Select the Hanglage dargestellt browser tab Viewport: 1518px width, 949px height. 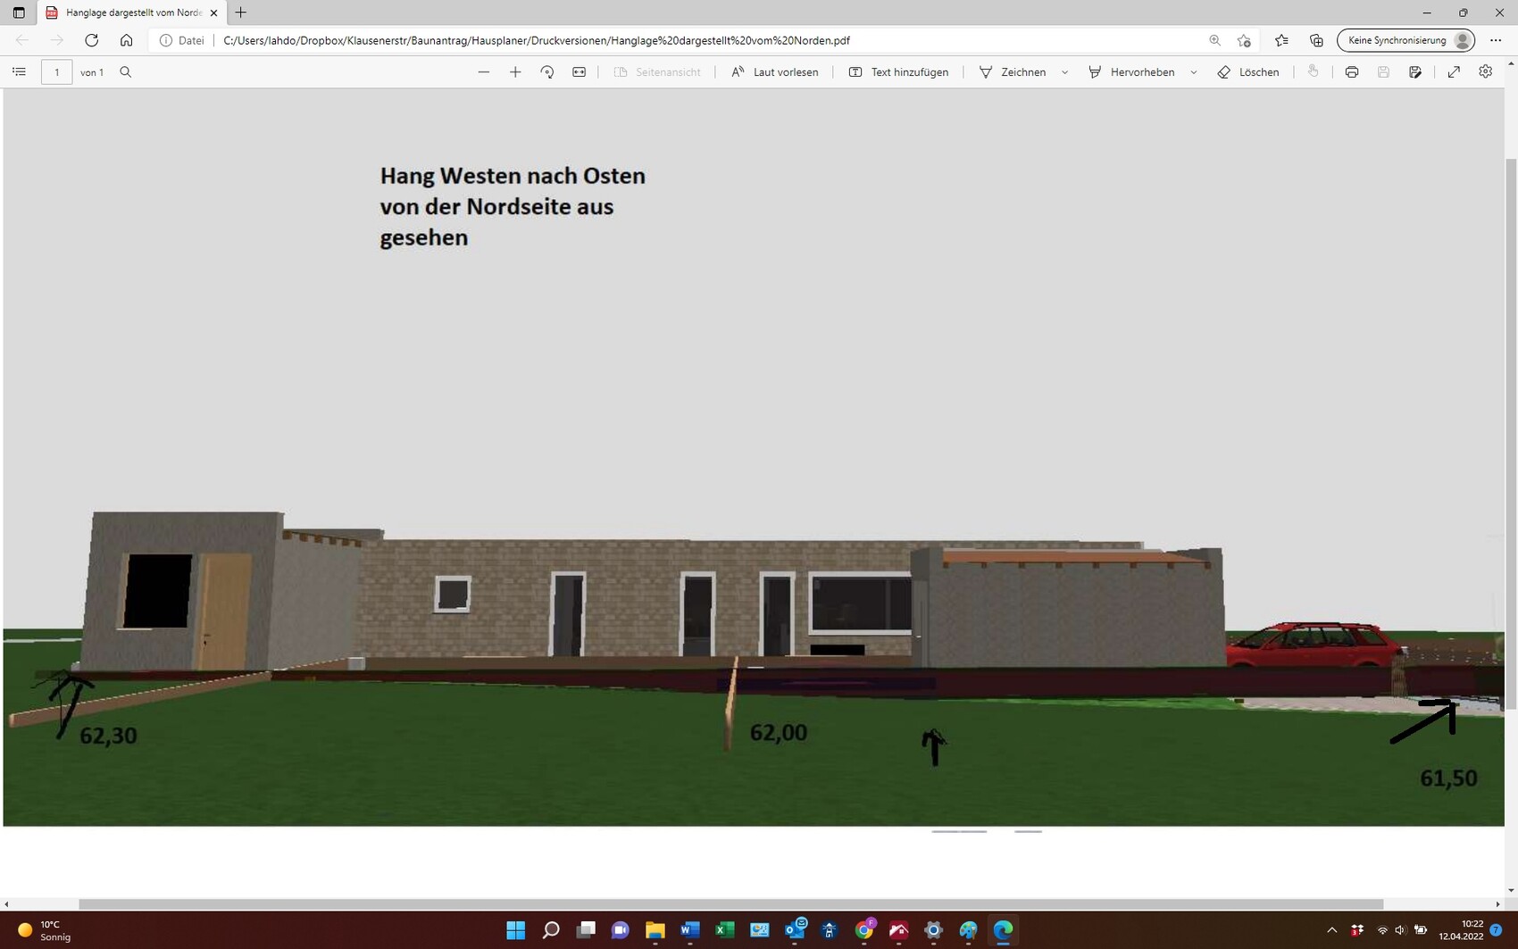(132, 12)
